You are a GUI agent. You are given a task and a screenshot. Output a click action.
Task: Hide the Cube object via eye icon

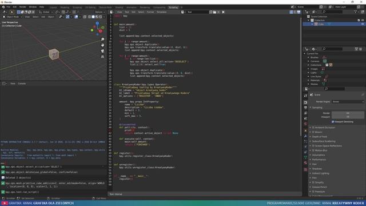[363, 24]
